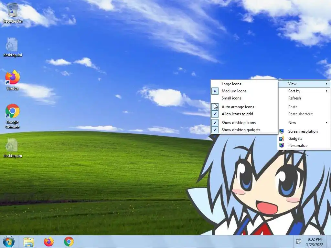Select Personalize in the context menu
Viewport: 331px width, 248px height.
[304, 146]
